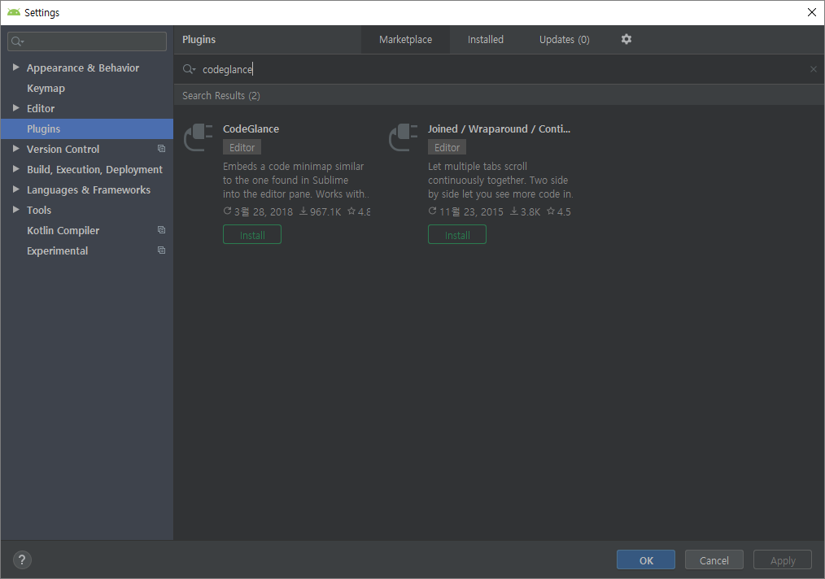Click the CodeGlance star rating icon
Viewport: 825px width, 579px height.
tap(351, 211)
